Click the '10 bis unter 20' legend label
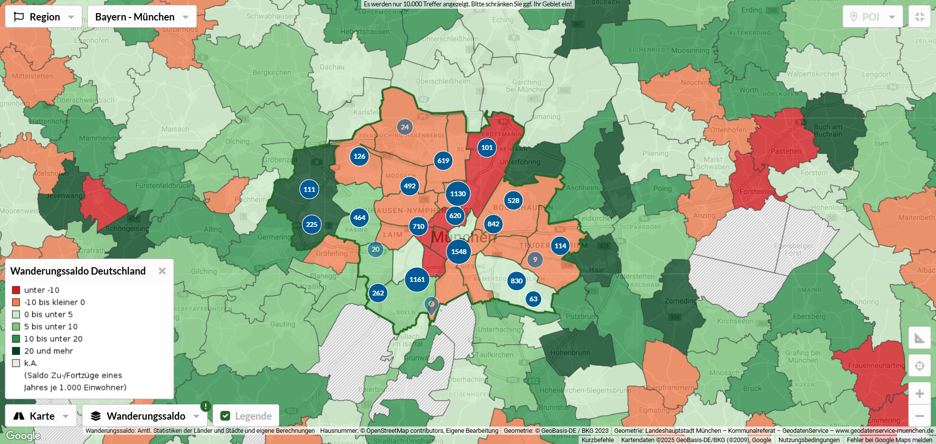Screen dimensions: 936x444 53,339
